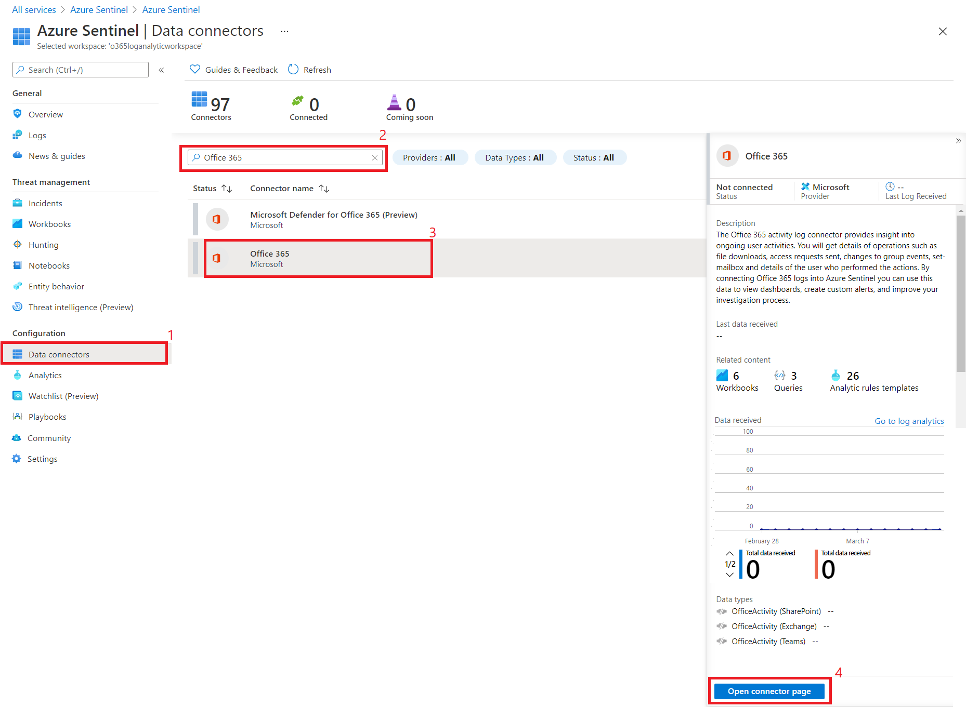Collapse the left navigation menu

click(x=161, y=70)
